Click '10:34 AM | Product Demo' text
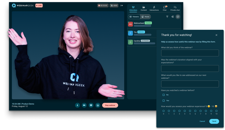This screenshot has height=130, width=225. [x=23, y=104]
